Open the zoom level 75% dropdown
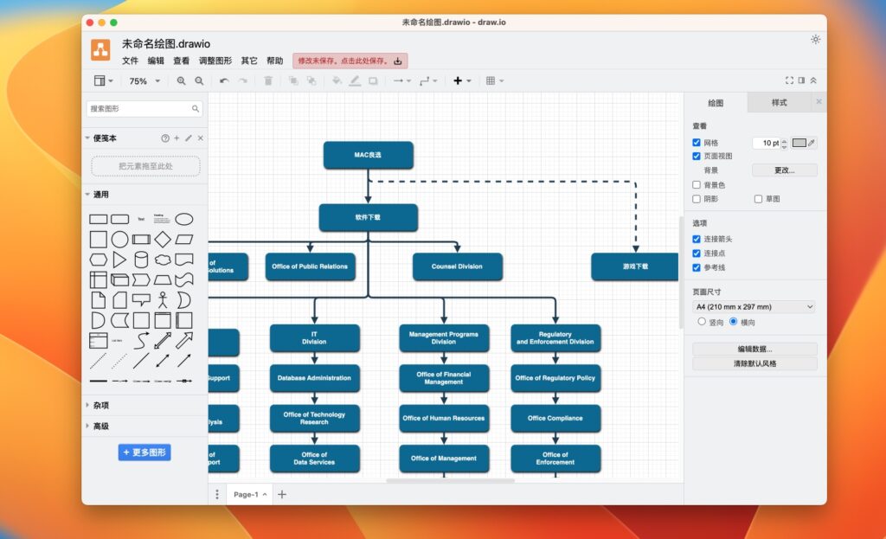The width and height of the screenshot is (886, 539). 143,80
